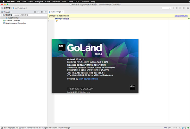This screenshot has width=190, height=129.
Task: Click the Setup GOROOT link
Action: [x=181, y=16]
